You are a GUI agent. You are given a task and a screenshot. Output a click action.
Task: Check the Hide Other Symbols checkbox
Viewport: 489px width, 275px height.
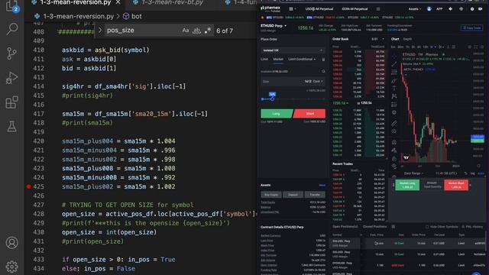(427, 227)
